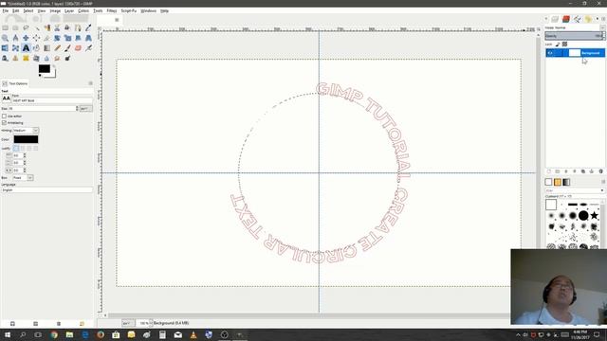Open the File menu
The height and width of the screenshot is (341, 607).
point(6,10)
